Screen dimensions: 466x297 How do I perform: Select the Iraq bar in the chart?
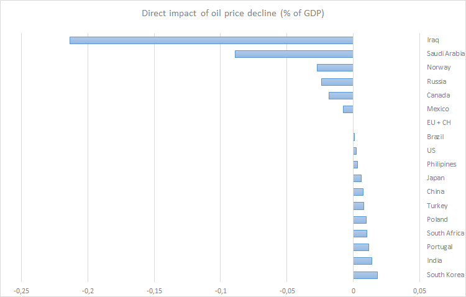pos(211,40)
